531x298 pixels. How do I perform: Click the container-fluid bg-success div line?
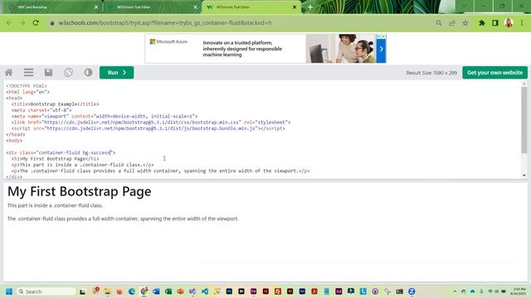(61, 152)
